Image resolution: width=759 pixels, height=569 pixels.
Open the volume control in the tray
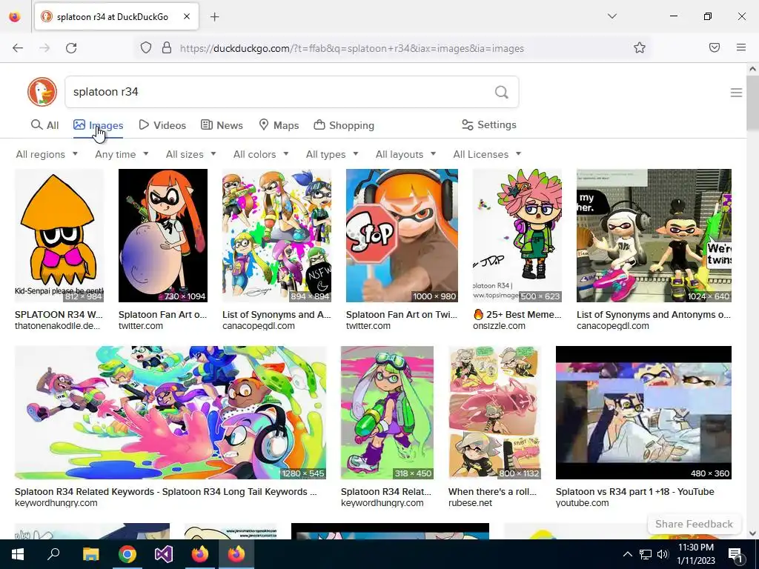[662, 554]
